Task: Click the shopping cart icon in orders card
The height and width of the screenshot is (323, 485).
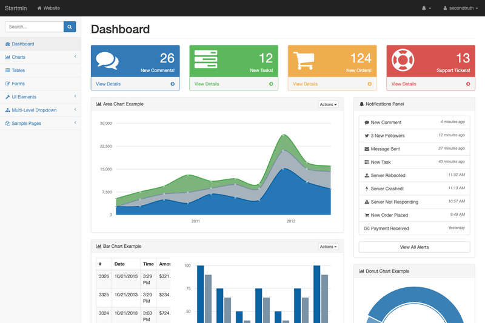Action: pos(304,60)
